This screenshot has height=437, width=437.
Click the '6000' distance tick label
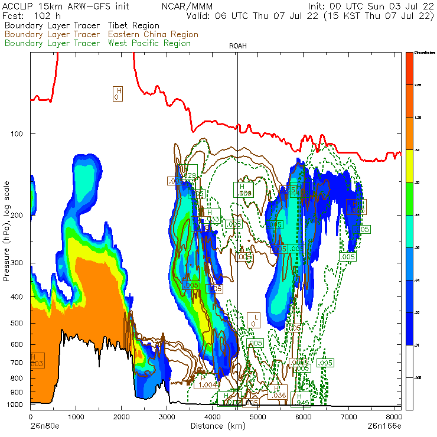pyautogui.click(x=303, y=417)
